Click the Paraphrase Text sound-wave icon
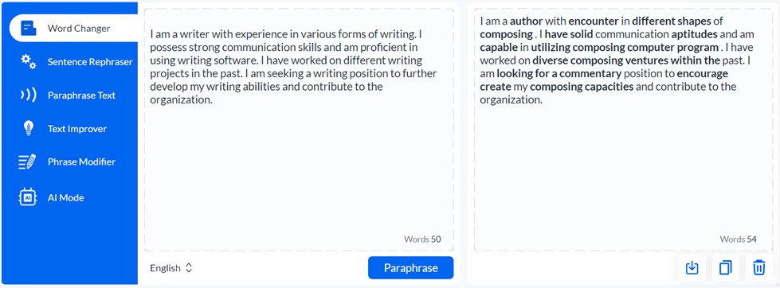The width and height of the screenshot is (780, 288). click(x=29, y=95)
